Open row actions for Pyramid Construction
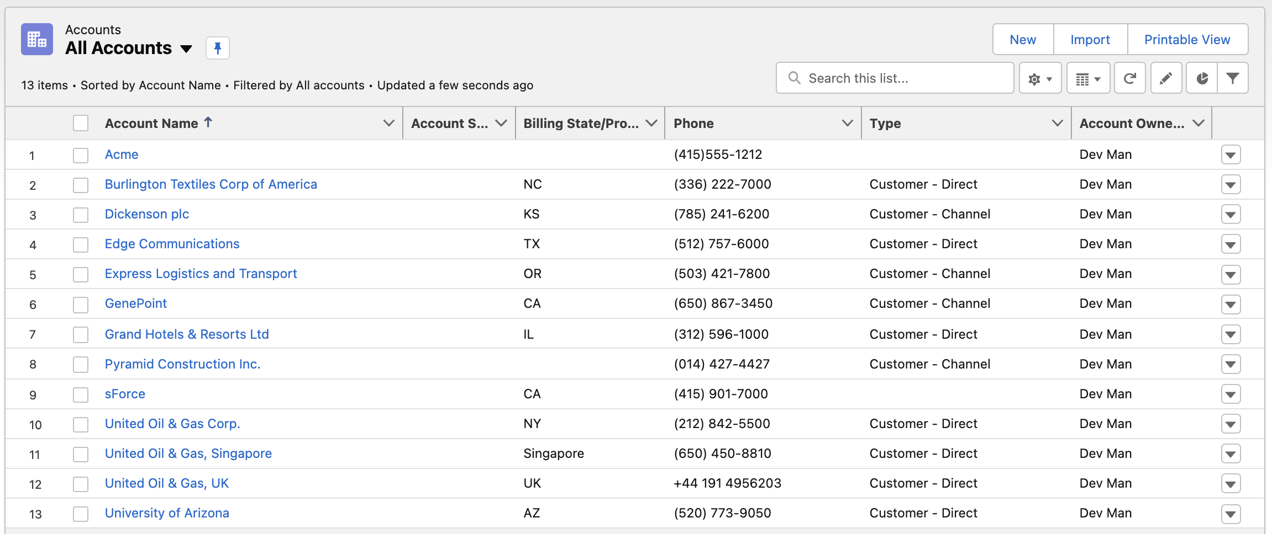This screenshot has width=1272, height=534. (1231, 364)
